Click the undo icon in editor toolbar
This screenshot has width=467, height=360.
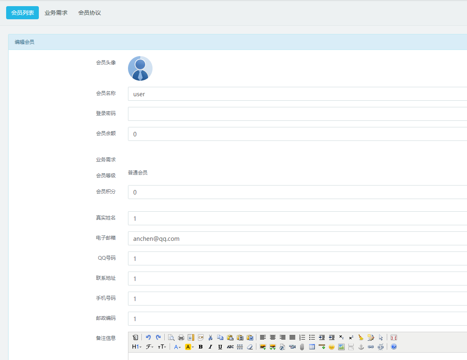click(148, 337)
